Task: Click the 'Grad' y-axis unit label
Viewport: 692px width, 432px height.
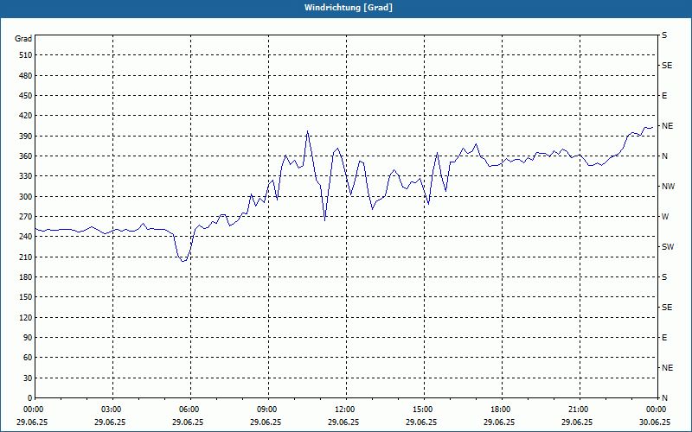Action: pyautogui.click(x=23, y=39)
